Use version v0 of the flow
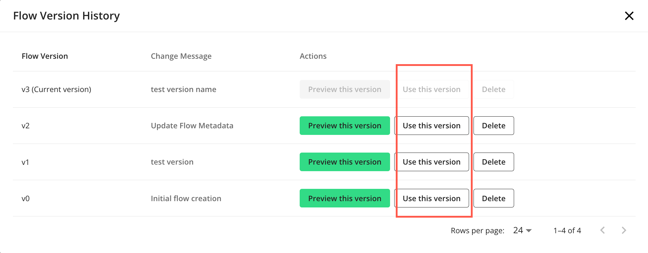The image size is (648, 253). click(x=431, y=198)
